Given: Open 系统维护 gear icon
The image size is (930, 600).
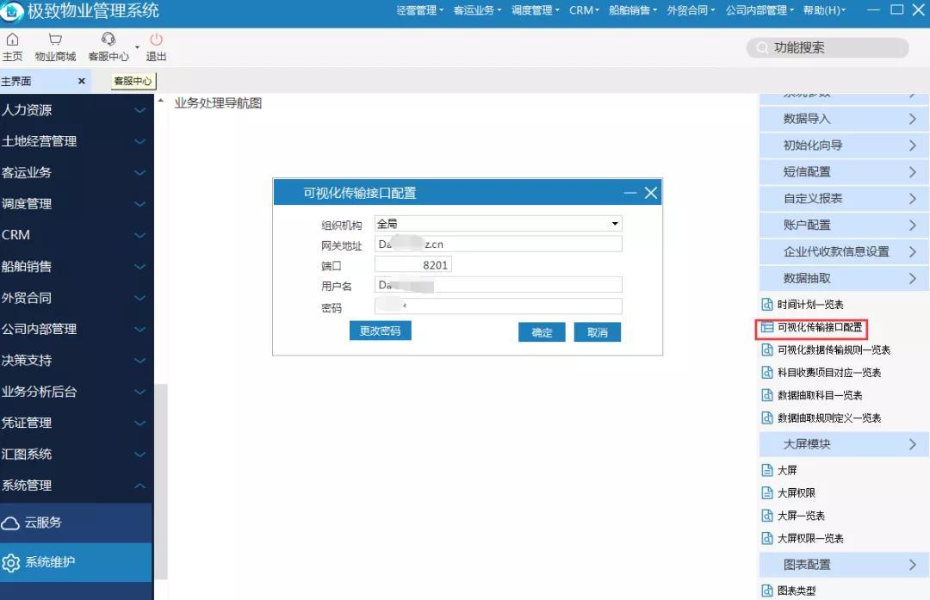Looking at the screenshot, I should pyautogui.click(x=10, y=563).
